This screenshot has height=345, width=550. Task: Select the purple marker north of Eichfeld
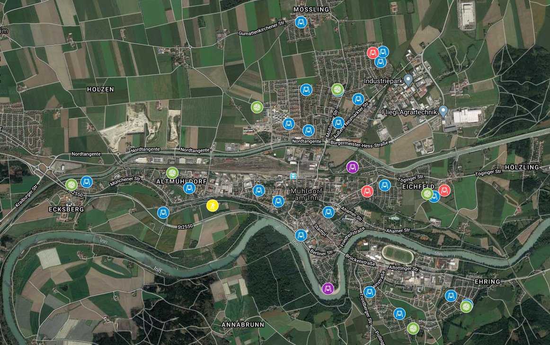pos(352,167)
